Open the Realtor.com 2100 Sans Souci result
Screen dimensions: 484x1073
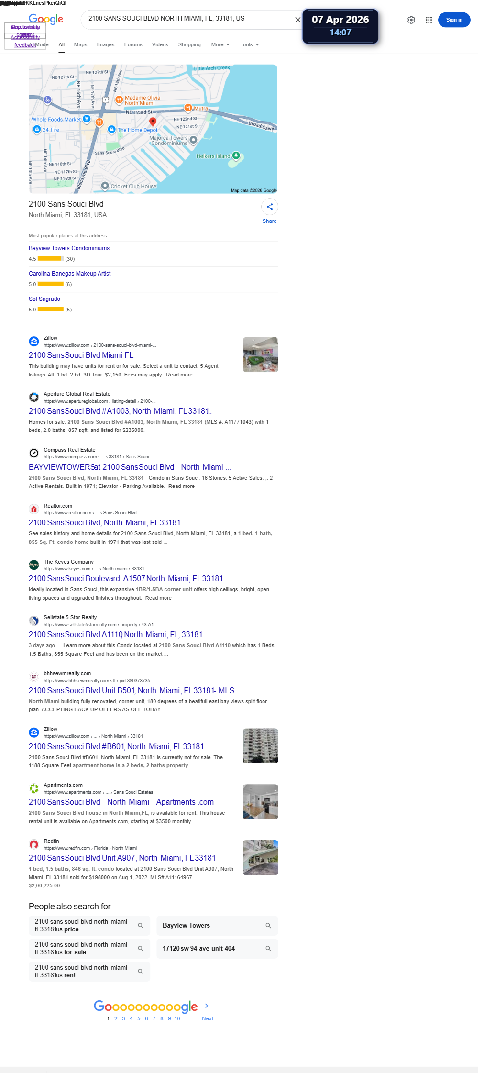[x=105, y=522]
